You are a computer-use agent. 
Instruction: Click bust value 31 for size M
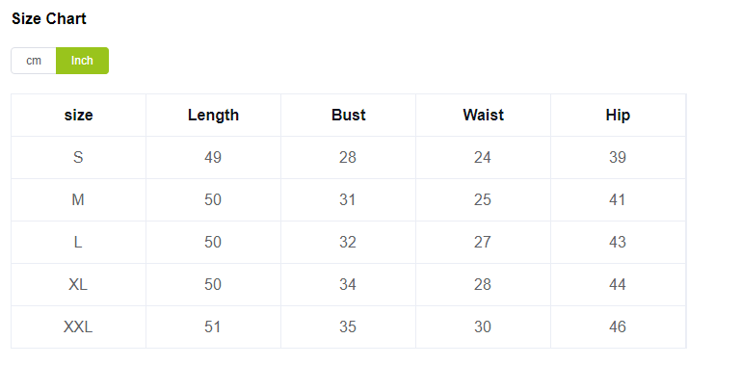click(x=348, y=199)
